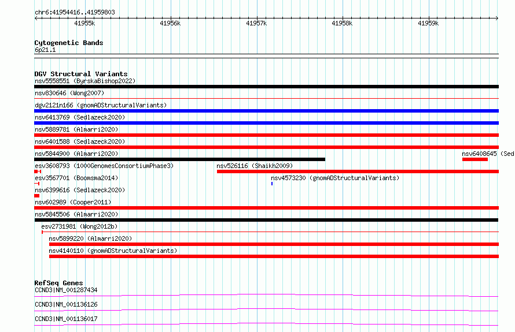Click the 41959k ruler tick label
Screen dimensions: 515x332
point(428,23)
